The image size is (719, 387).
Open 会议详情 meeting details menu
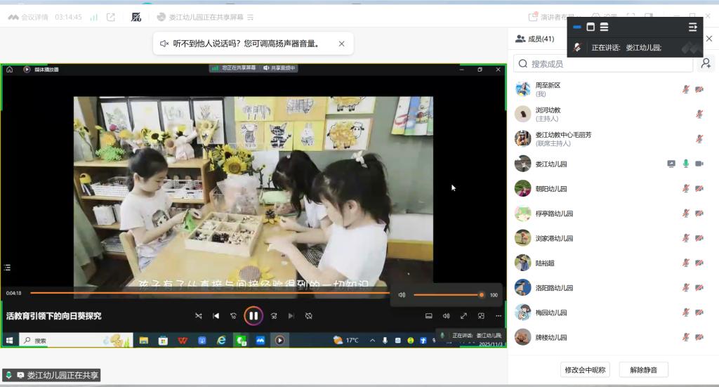[28, 17]
